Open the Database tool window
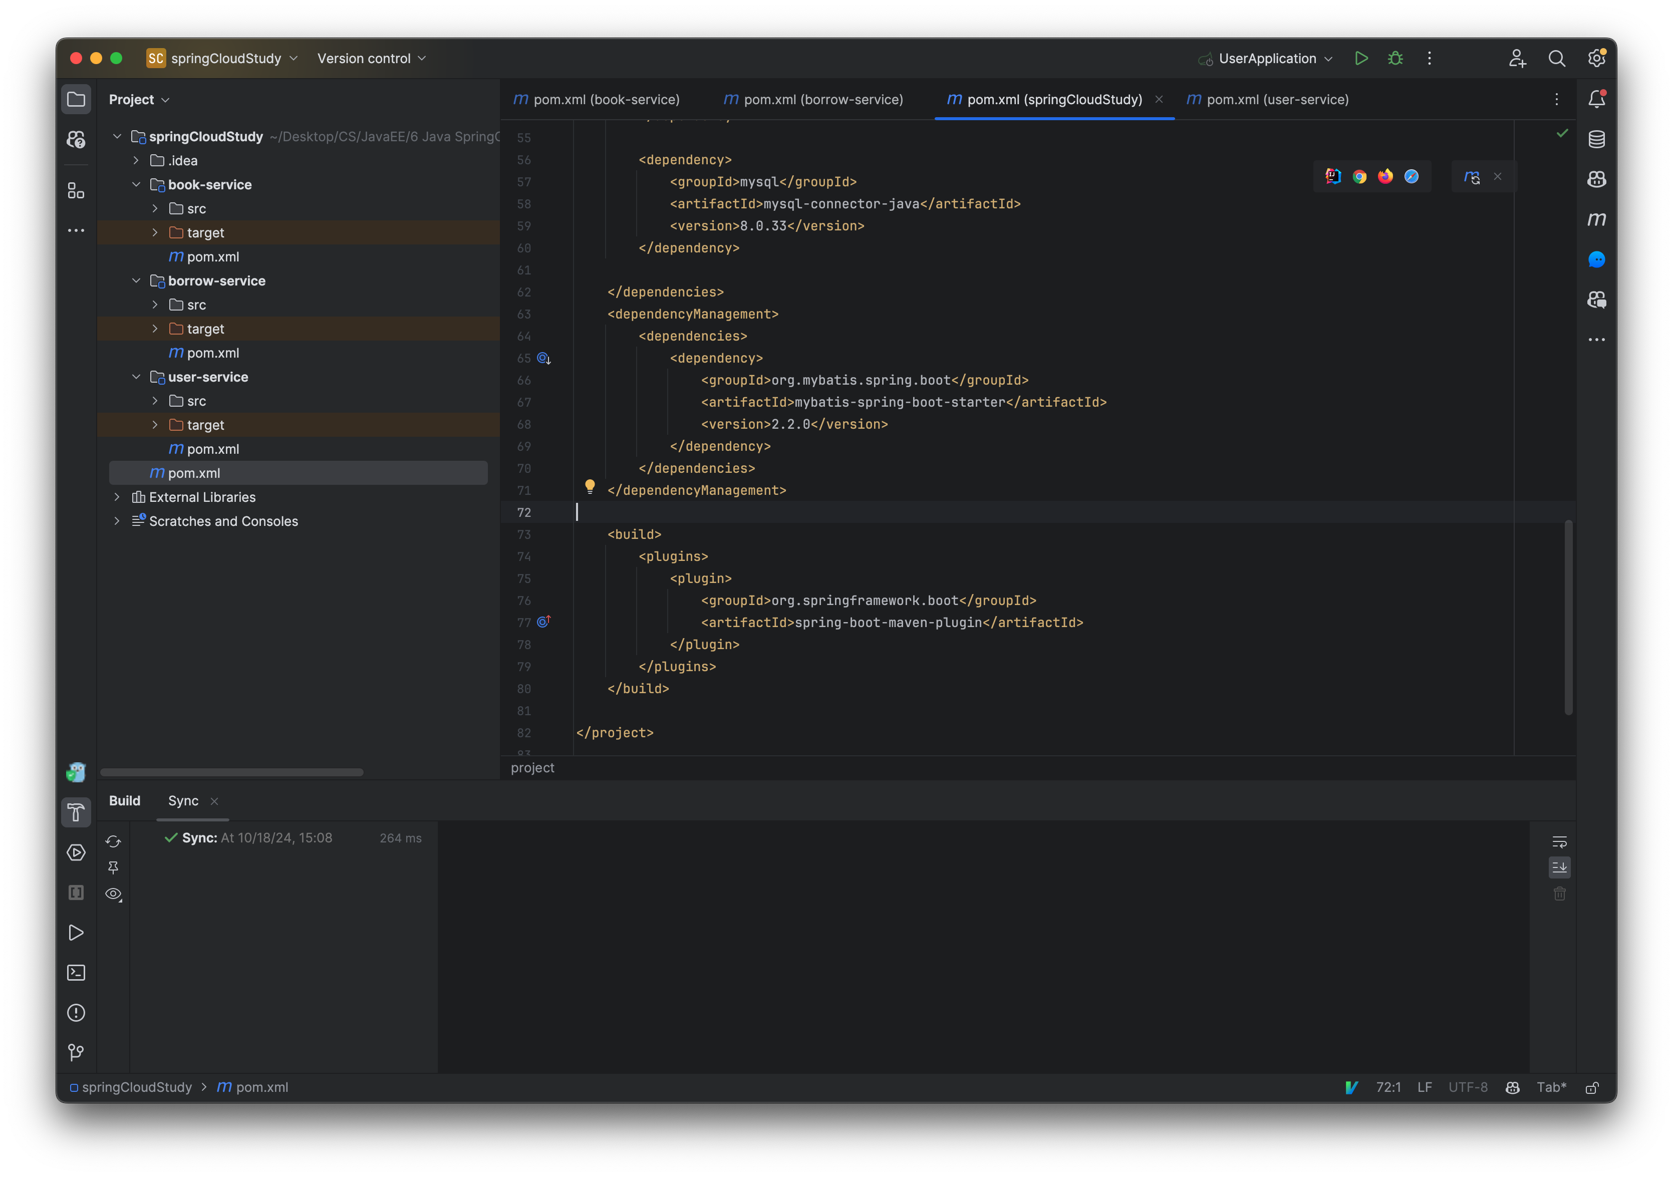The width and height of the screenshot is (1673, 1177). pyautogui.click(x=1596, y=138)
